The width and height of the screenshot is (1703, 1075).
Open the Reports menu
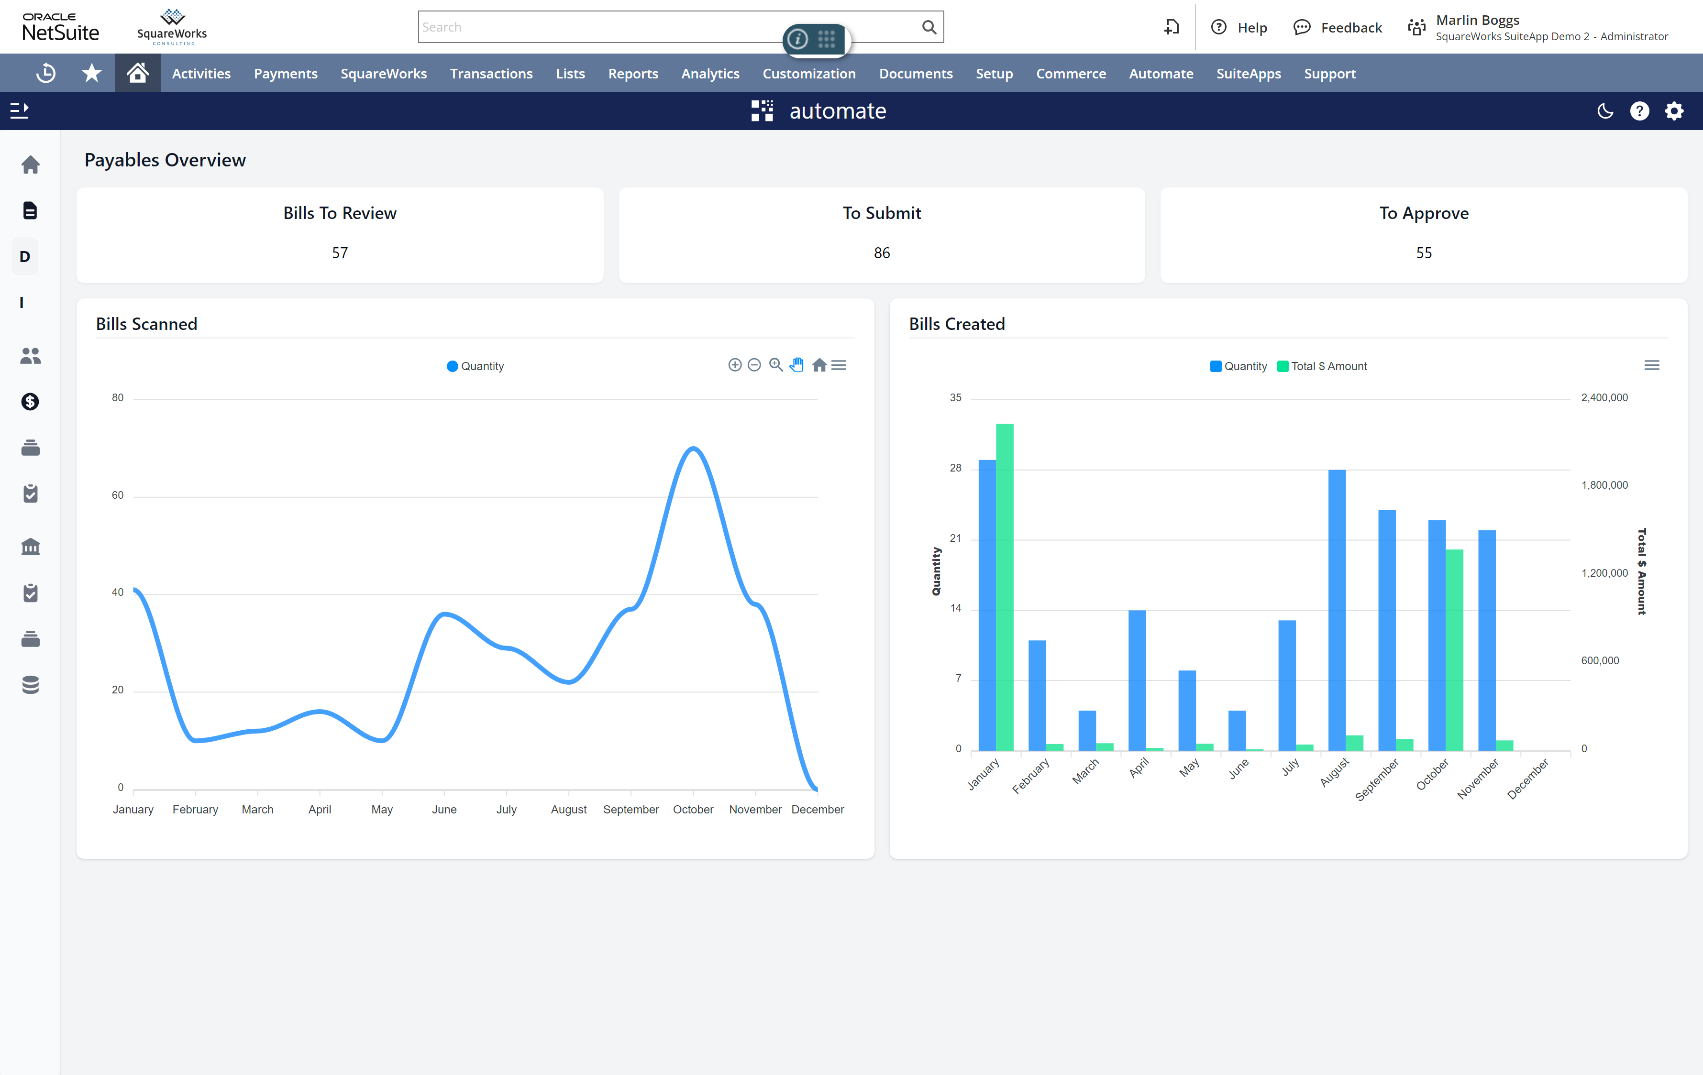(x=632, y=74)
